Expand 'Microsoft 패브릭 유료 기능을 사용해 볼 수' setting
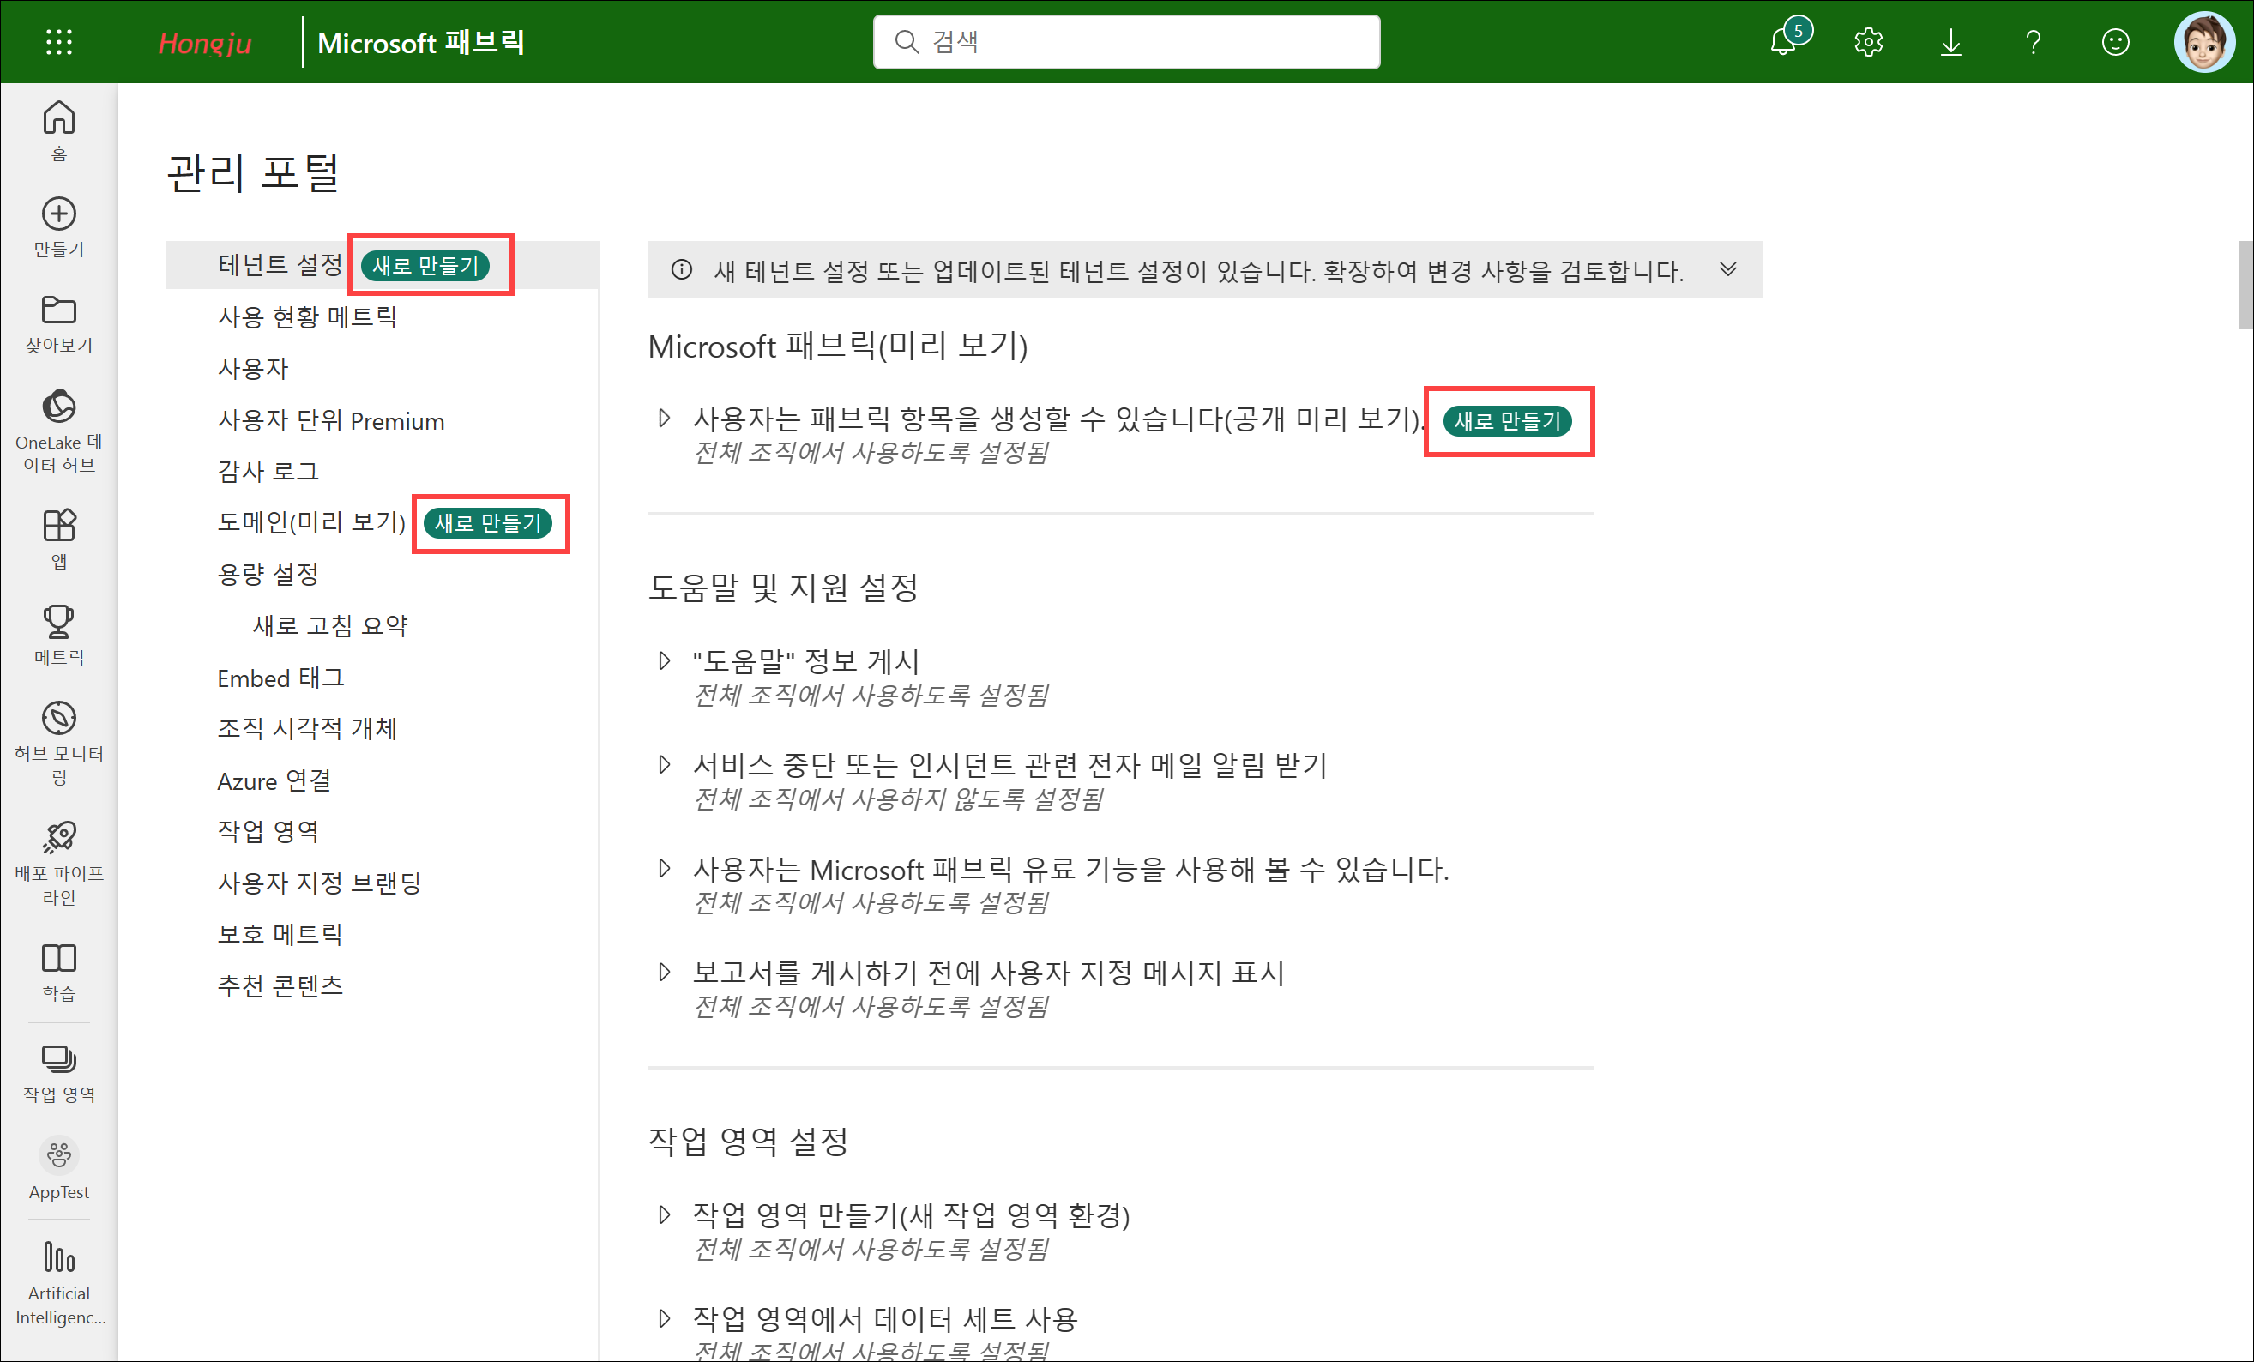 tap(664, 868)
